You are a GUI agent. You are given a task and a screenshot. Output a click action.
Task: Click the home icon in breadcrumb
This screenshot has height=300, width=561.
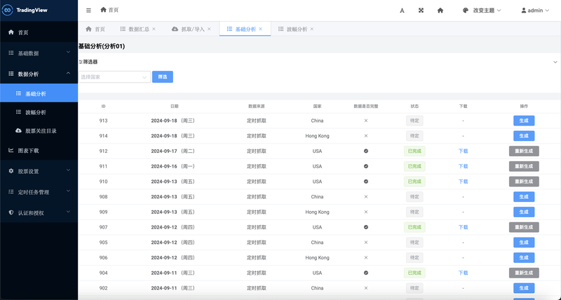click(x=103, y=10)
